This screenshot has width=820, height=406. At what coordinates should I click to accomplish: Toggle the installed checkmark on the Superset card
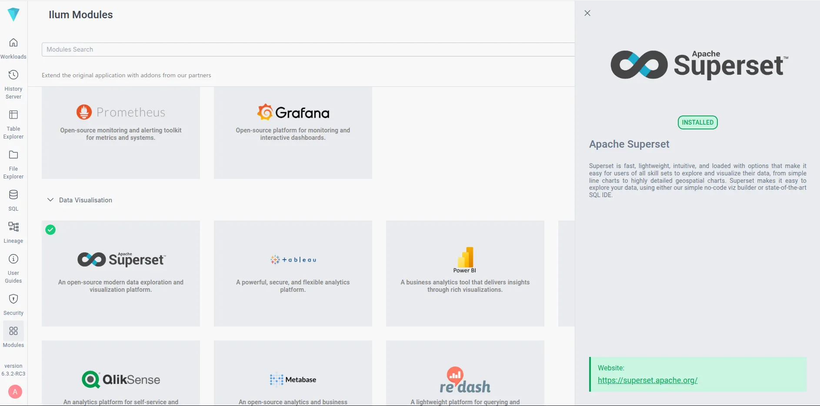point(50,230)
